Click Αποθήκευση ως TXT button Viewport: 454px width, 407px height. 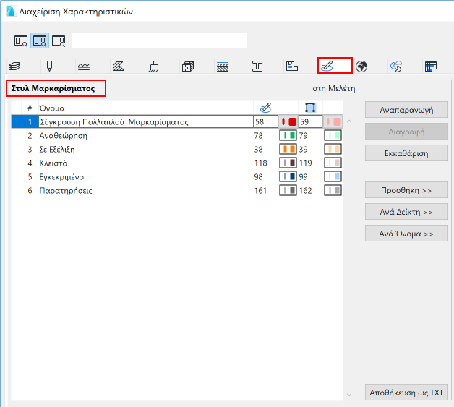[x=406, y=393]
